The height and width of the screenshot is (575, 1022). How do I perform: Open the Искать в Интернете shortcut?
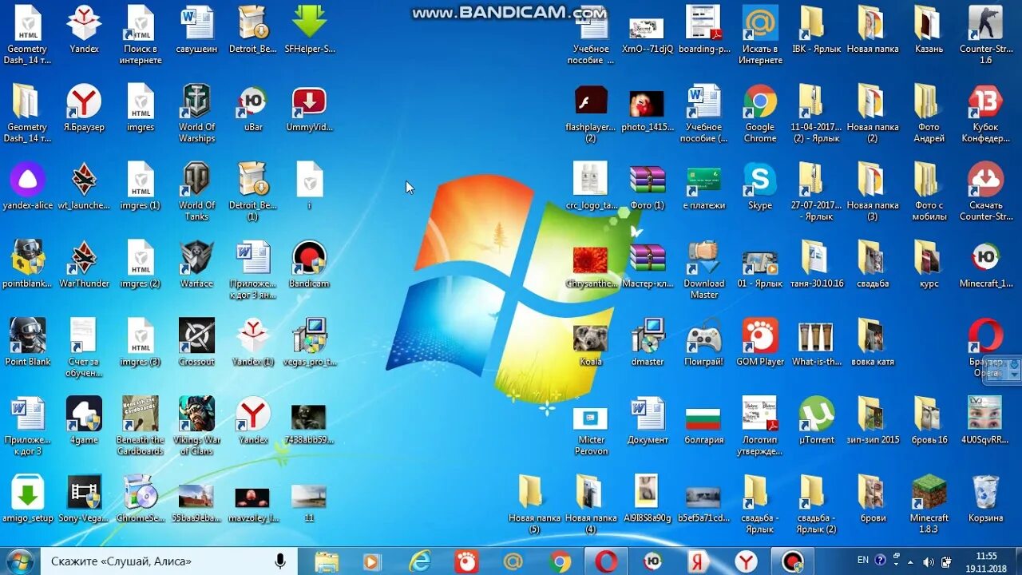[x=760, y=34]
